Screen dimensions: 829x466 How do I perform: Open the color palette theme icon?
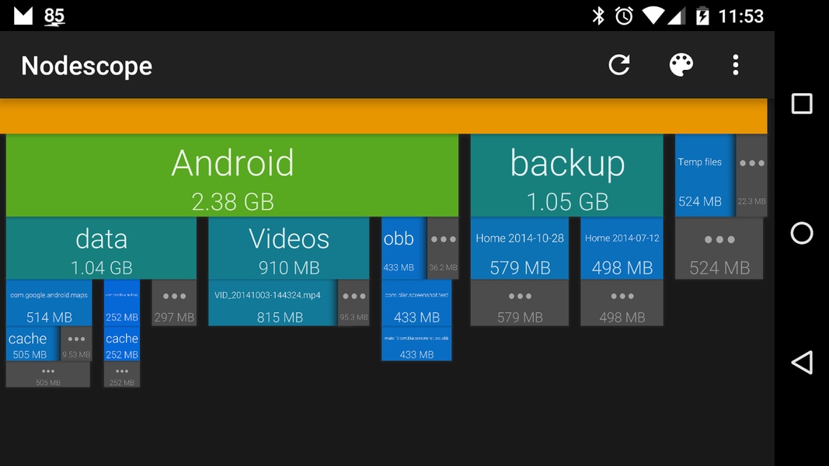tap(681, 65)
